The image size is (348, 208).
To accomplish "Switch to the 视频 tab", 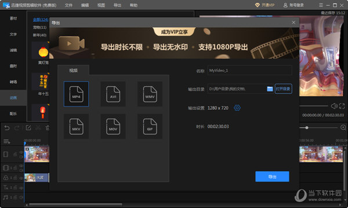I will (74, 70).
